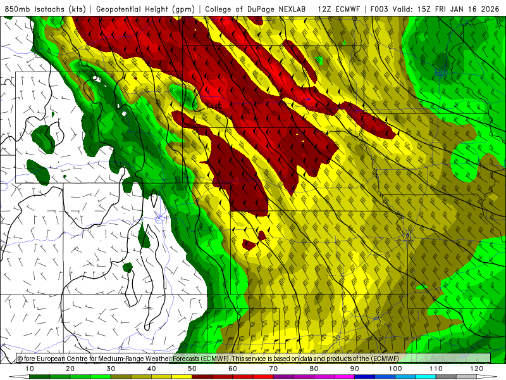Click the '12Z ECMWF' model run text
Image resolution: width=506 pixels, height=380 pixels.
[338, 9]
